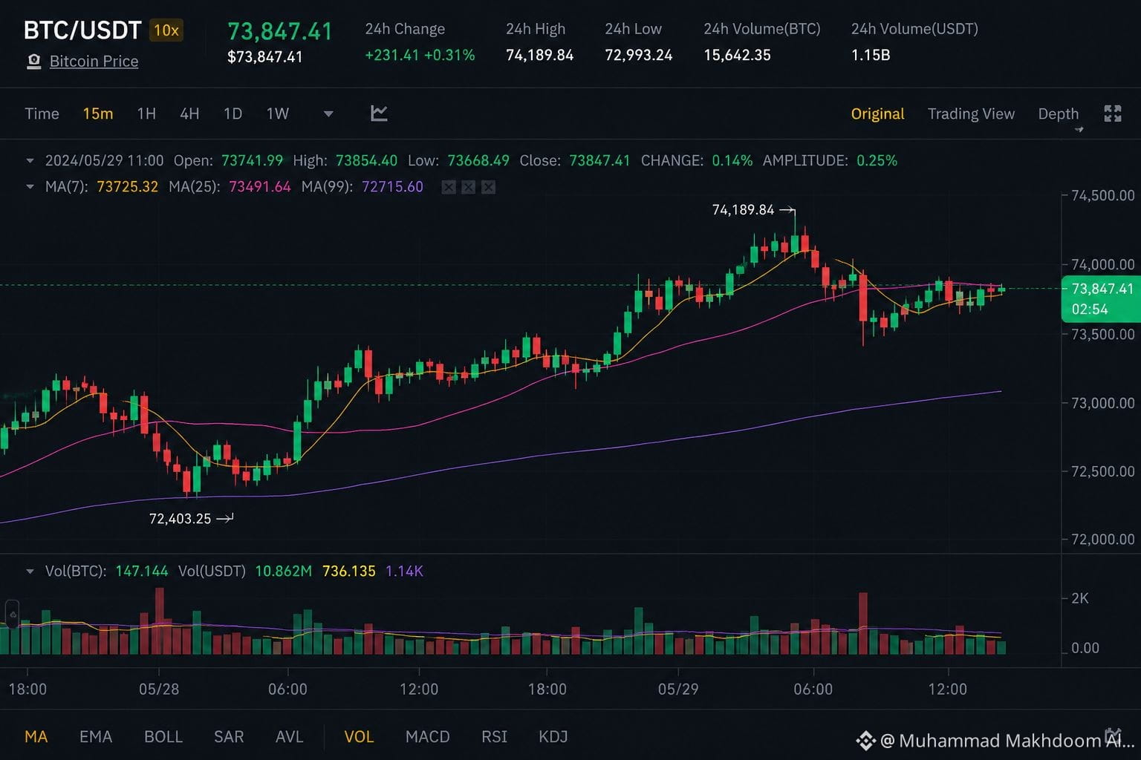Open the Depth chart tab
Screen dimensions: 1141x760
(1058, 114)
